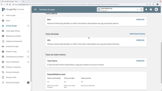Image resolution: width=162 pixels, height=91 pixels.
Task: Click the app info circle icon
Action: (x=141, y=10)
